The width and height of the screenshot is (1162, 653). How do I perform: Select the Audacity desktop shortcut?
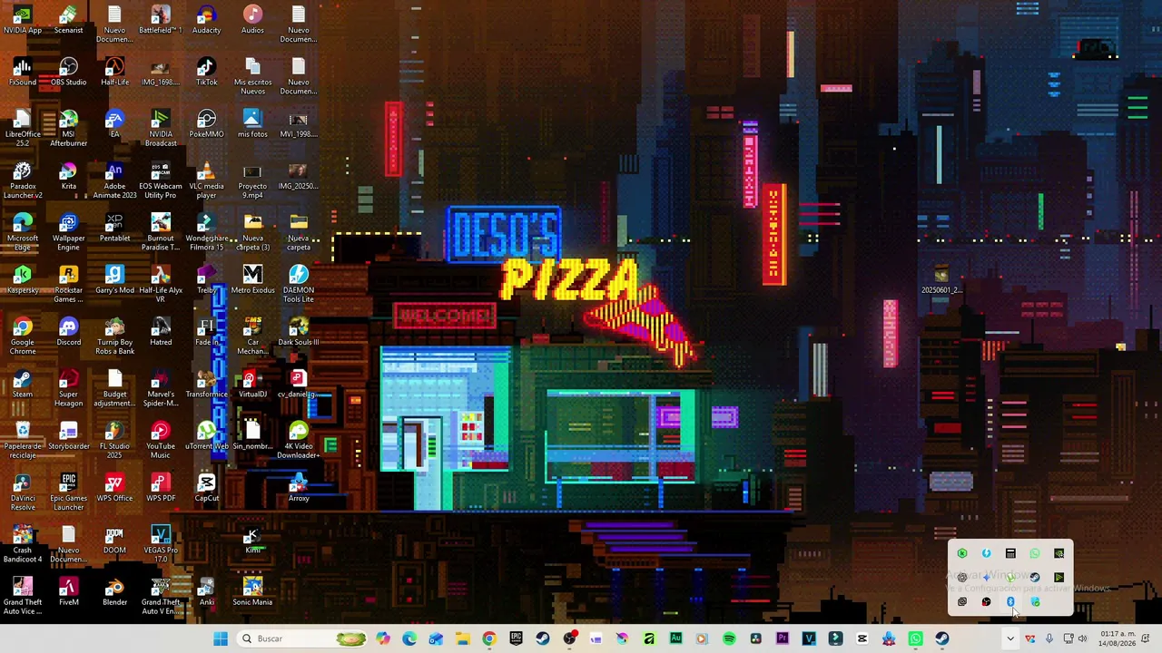206,21
